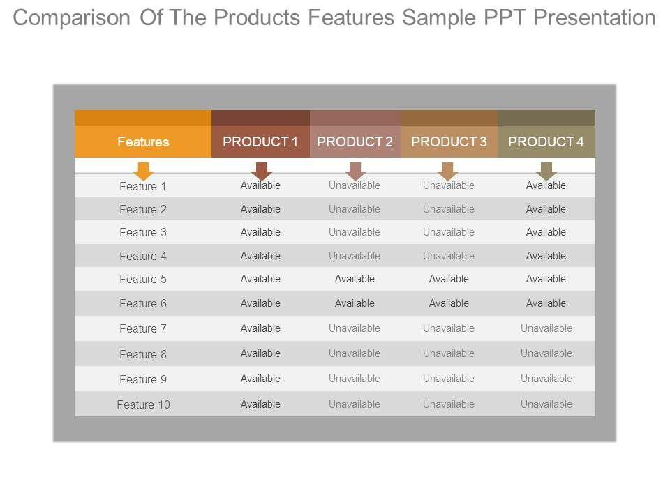Click Feature 6 Available under PRODUCT 3
Viewport: 670px width, 502px height.
[449, 303]
